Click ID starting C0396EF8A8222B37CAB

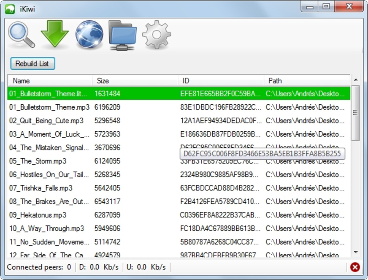220,215
